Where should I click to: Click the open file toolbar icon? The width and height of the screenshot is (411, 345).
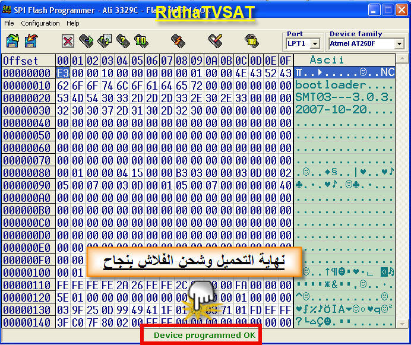13,40
